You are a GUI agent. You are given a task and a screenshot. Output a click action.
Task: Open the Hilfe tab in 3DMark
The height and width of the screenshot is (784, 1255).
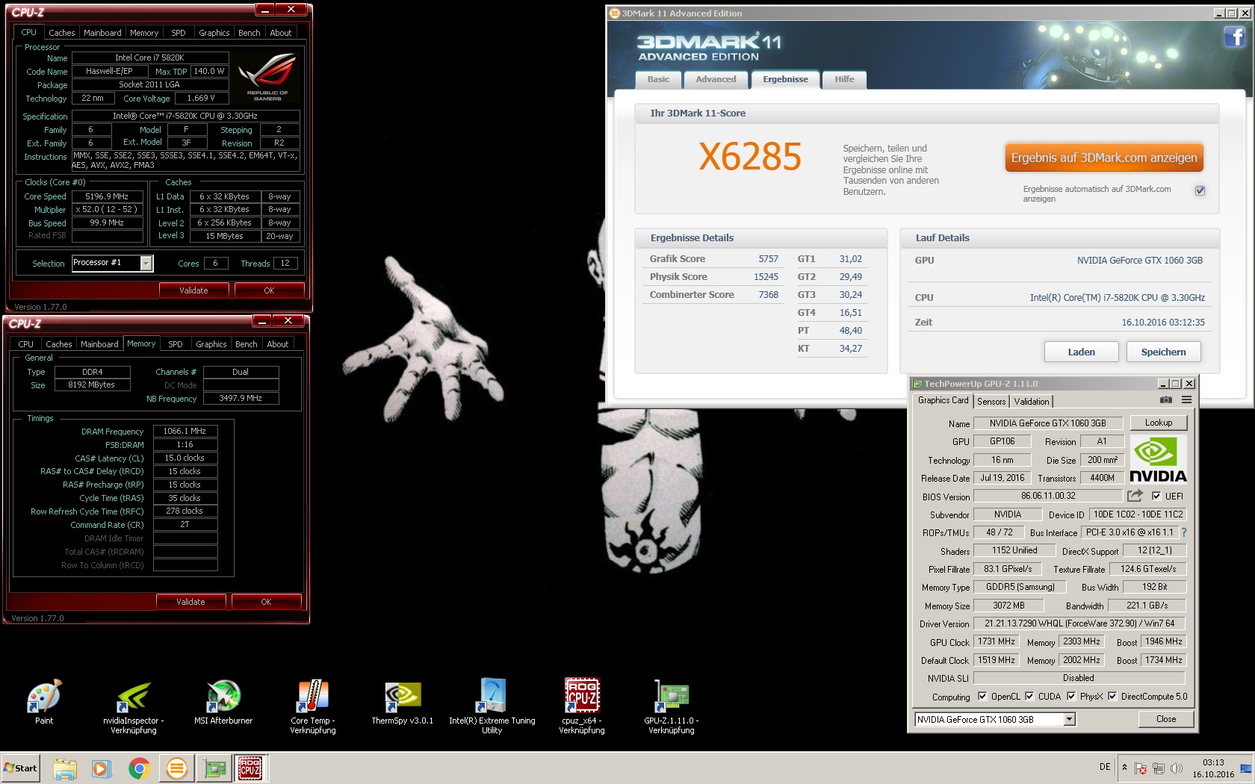pyautogui.click(x=844, y=79)
